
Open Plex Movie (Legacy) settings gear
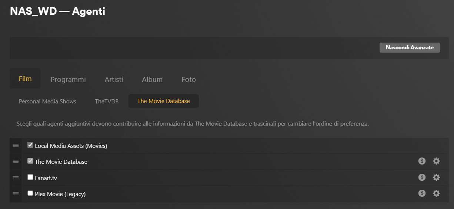tap(436, 193)
